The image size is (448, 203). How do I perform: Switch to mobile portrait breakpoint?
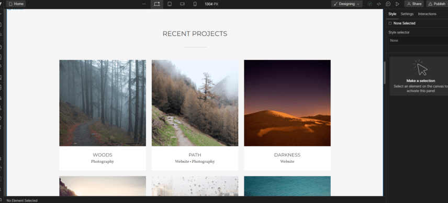pyautogui.click(x=195, y=4)
